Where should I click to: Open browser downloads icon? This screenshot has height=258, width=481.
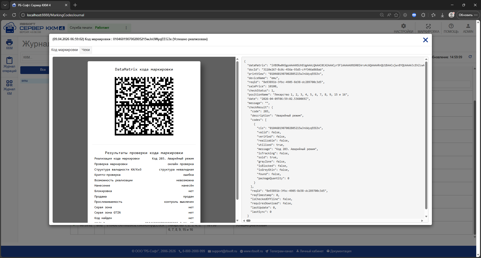coord(442,15)
